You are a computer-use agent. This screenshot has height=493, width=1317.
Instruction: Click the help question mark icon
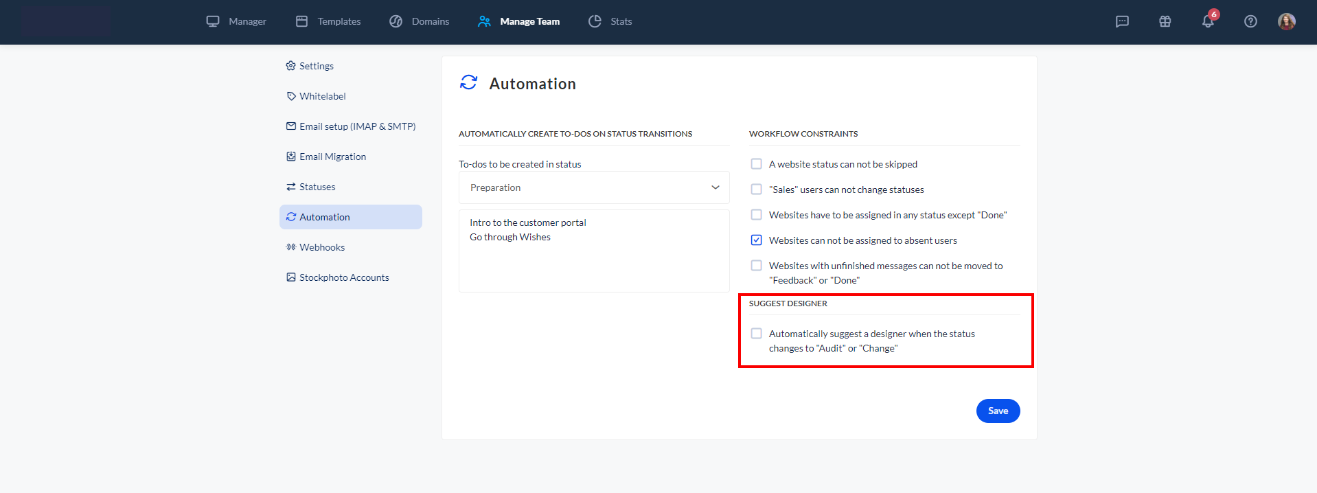click(x=1250, y=21)
